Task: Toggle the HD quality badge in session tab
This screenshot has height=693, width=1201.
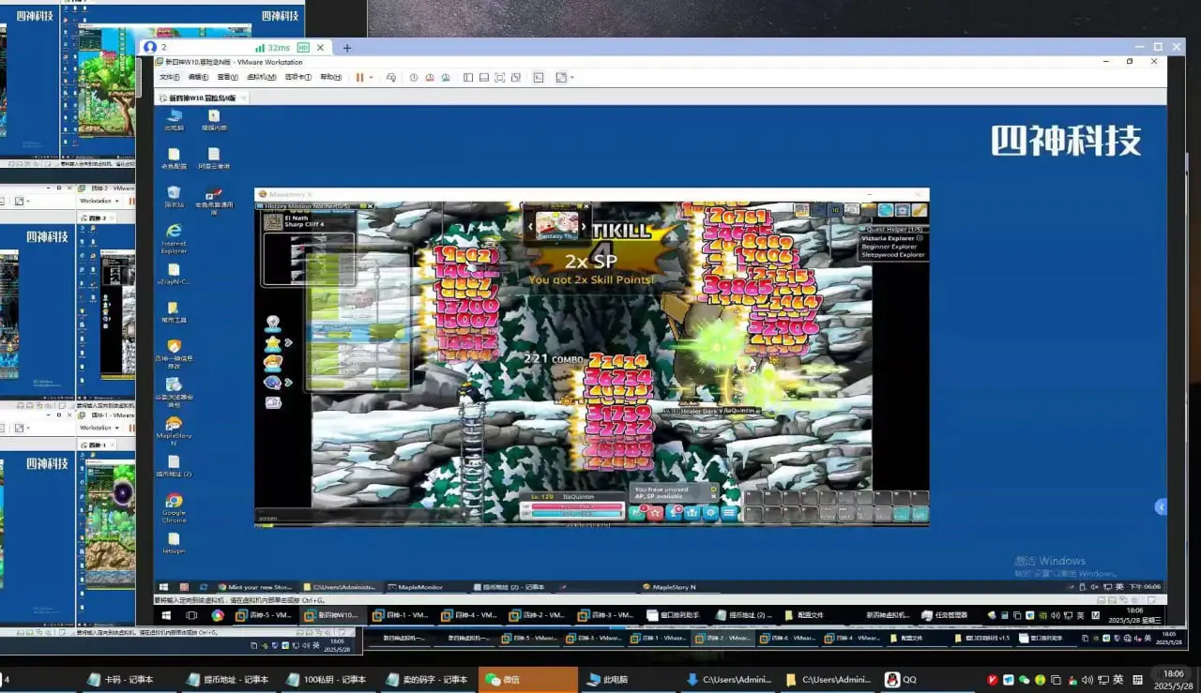Action: [x=303, y=48]
